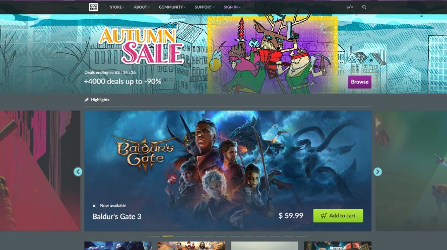Select the last carousel indicator dash
Screen dimensions: 447x250
(x=301, y=236)
